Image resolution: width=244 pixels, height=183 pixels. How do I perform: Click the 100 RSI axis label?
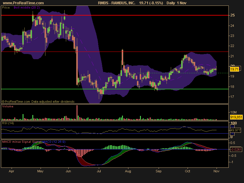point(234,123)
